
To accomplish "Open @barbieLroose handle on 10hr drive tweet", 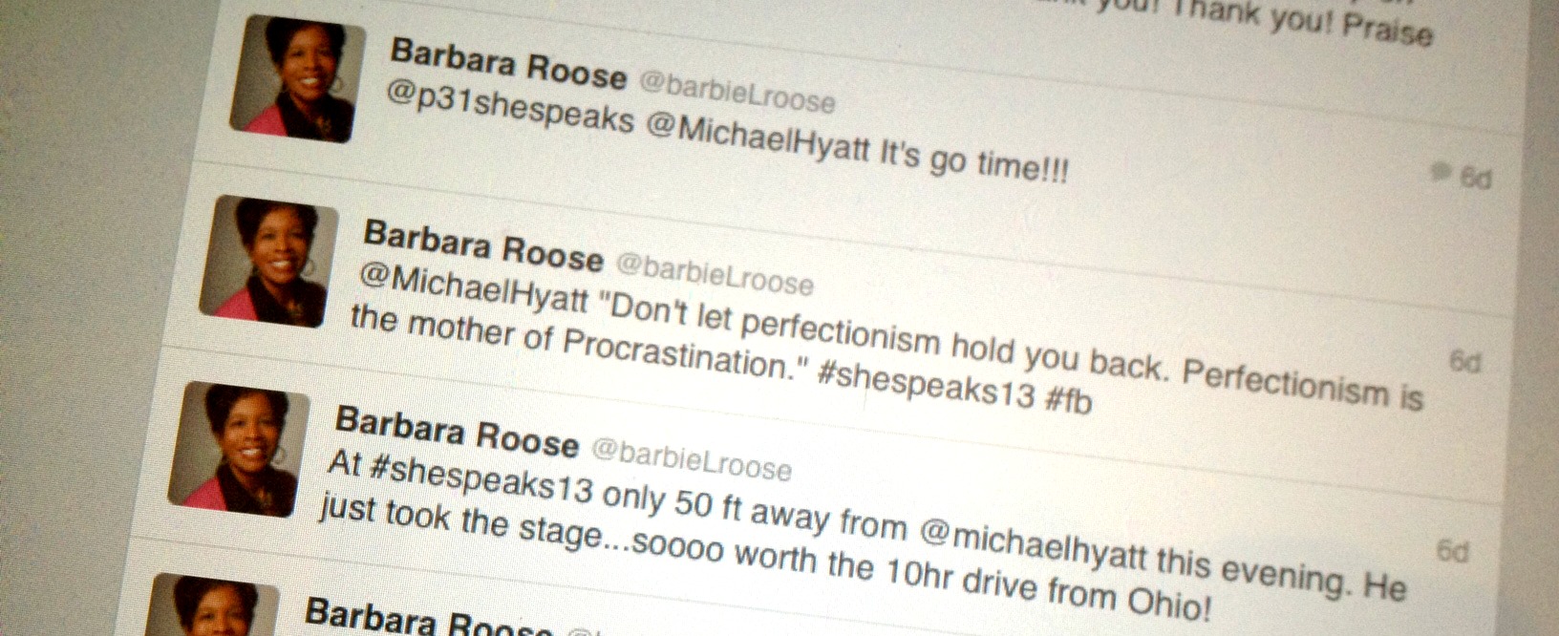I will [691, 459].
